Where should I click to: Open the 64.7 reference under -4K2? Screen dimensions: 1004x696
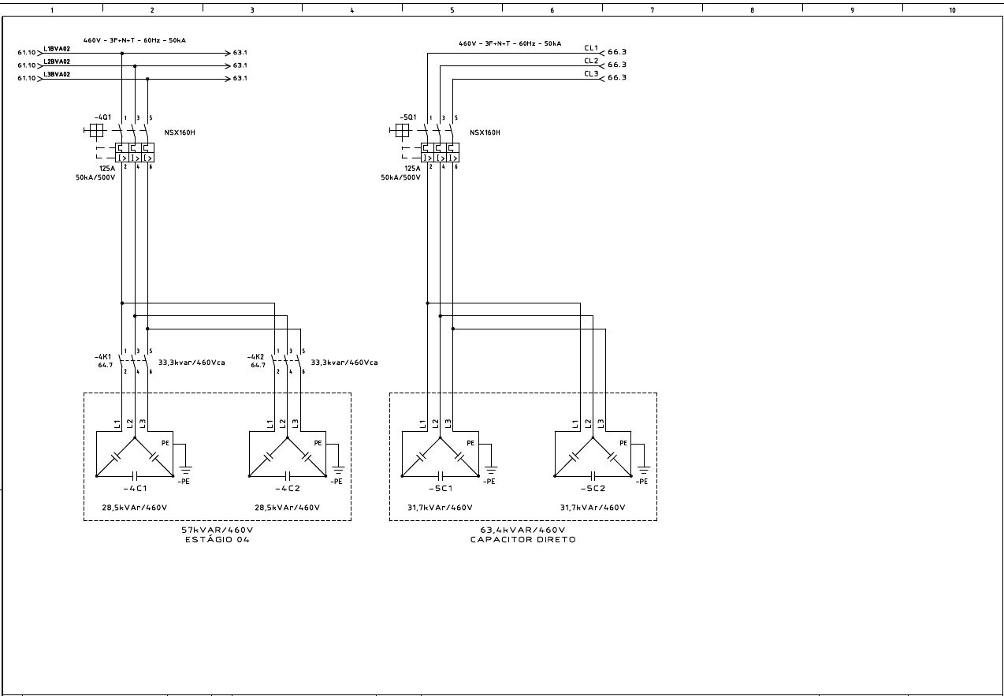coord(258,366)
